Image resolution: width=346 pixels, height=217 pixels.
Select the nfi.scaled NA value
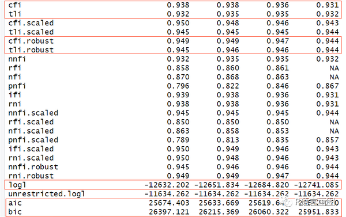click(x=334, y=131)
